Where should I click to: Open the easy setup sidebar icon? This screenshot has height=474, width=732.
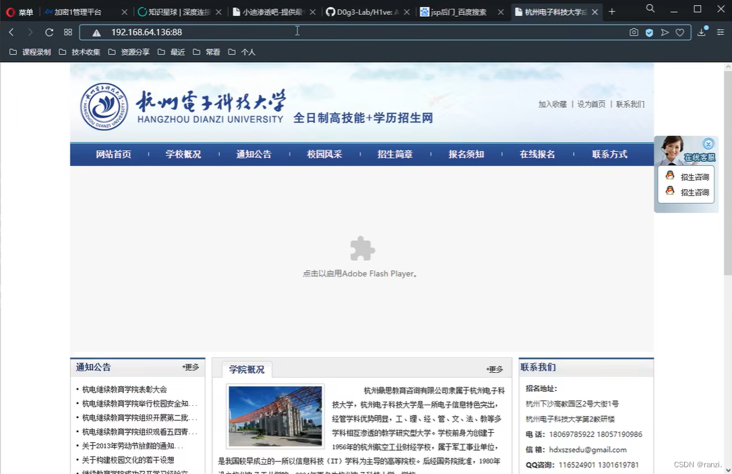(x=721, y=32)
